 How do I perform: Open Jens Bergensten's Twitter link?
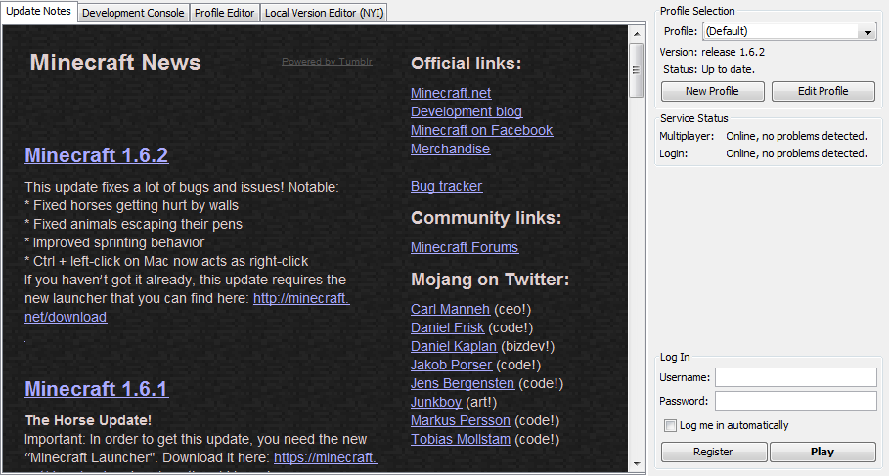tap(463, 383)
